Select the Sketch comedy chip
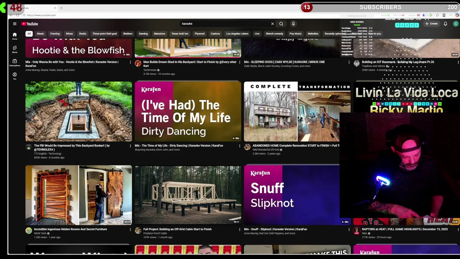Viewport: 460px width, 259px height. point(275,34)
